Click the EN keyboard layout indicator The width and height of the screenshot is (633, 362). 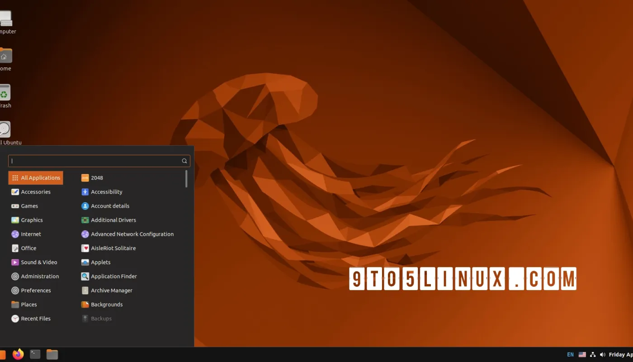(571, 355)
